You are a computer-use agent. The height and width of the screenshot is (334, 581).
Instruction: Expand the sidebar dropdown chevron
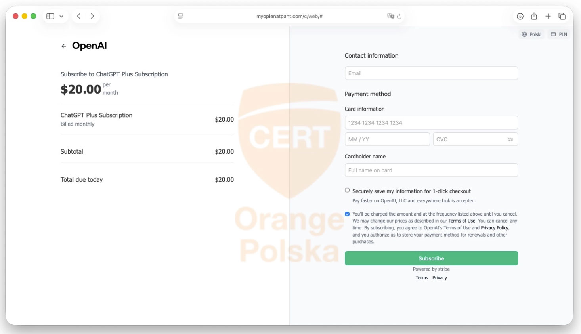pyautogui.click(x=61, y=16)
